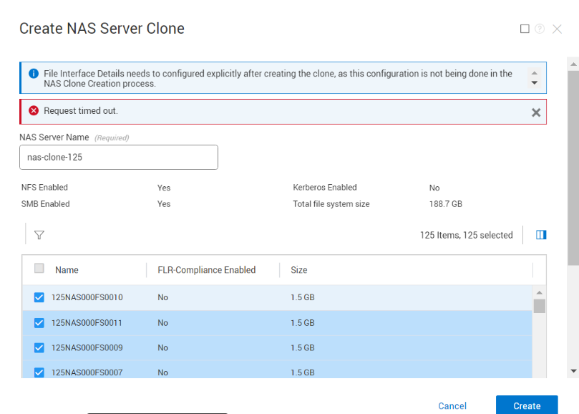
Task: Click the maximize square icon in the title bar
Action: (x=525, y=29)
